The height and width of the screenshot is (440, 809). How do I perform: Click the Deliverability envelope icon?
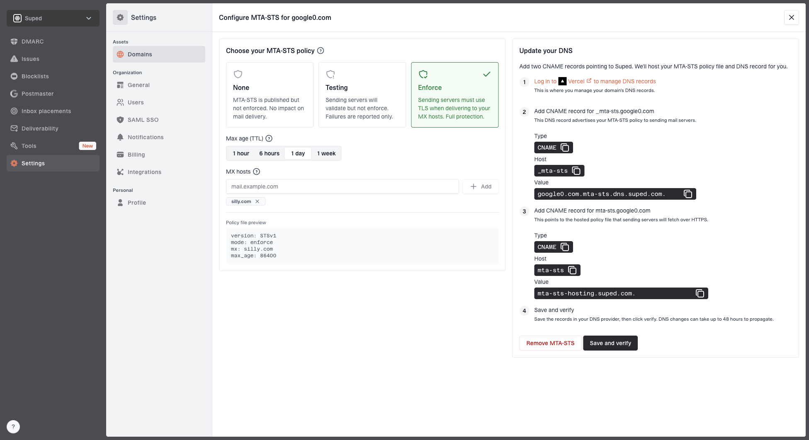pyautogui.click(x=14, y=128)
